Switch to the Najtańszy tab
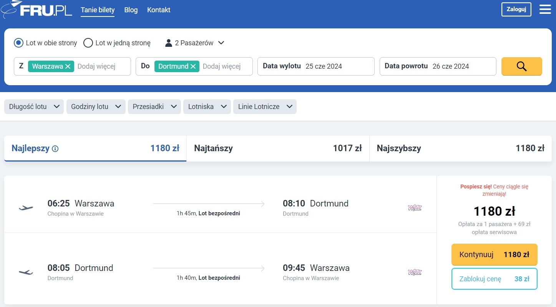 tap(277, 149)
